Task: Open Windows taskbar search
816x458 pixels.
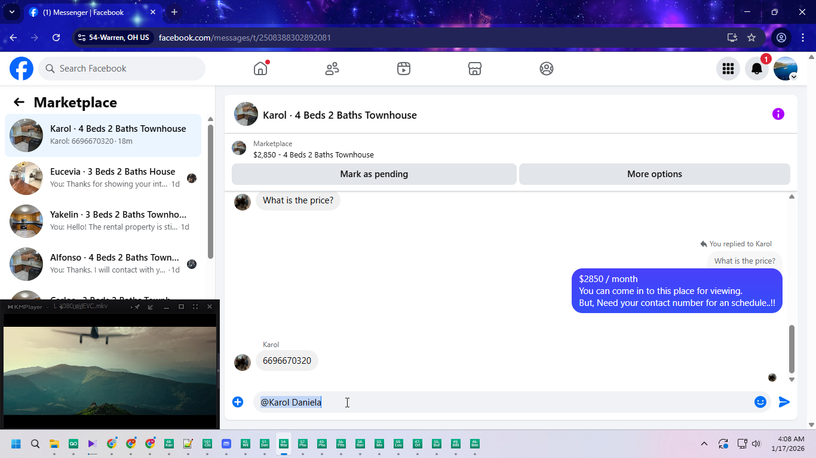Action: [35, 444]
